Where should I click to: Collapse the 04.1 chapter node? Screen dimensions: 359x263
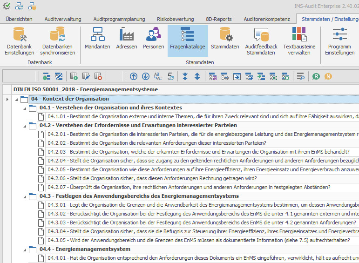pos(25,109)
